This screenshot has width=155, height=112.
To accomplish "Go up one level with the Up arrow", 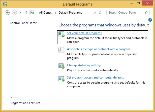I will coord(26,13).
